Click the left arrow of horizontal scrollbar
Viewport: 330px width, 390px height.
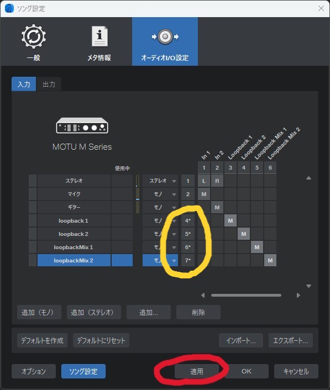tap(203, 295)
